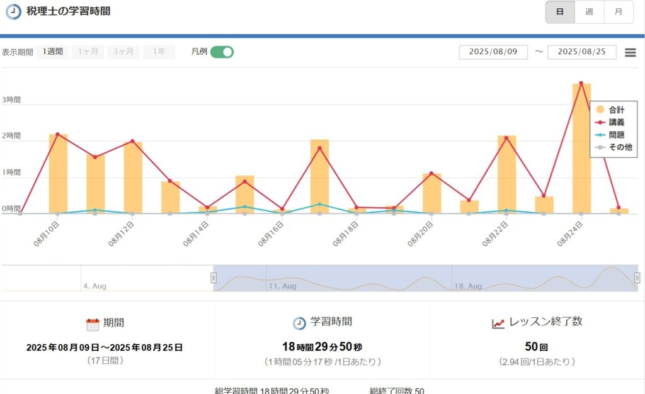Select the 3ヶ月 display period
Screen dimensions: 645x394
tap(123, 52)
